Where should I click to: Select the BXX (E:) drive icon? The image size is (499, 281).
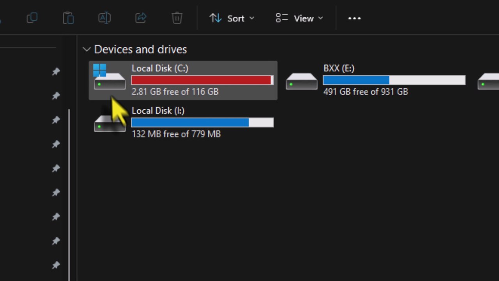coord(301,81)
